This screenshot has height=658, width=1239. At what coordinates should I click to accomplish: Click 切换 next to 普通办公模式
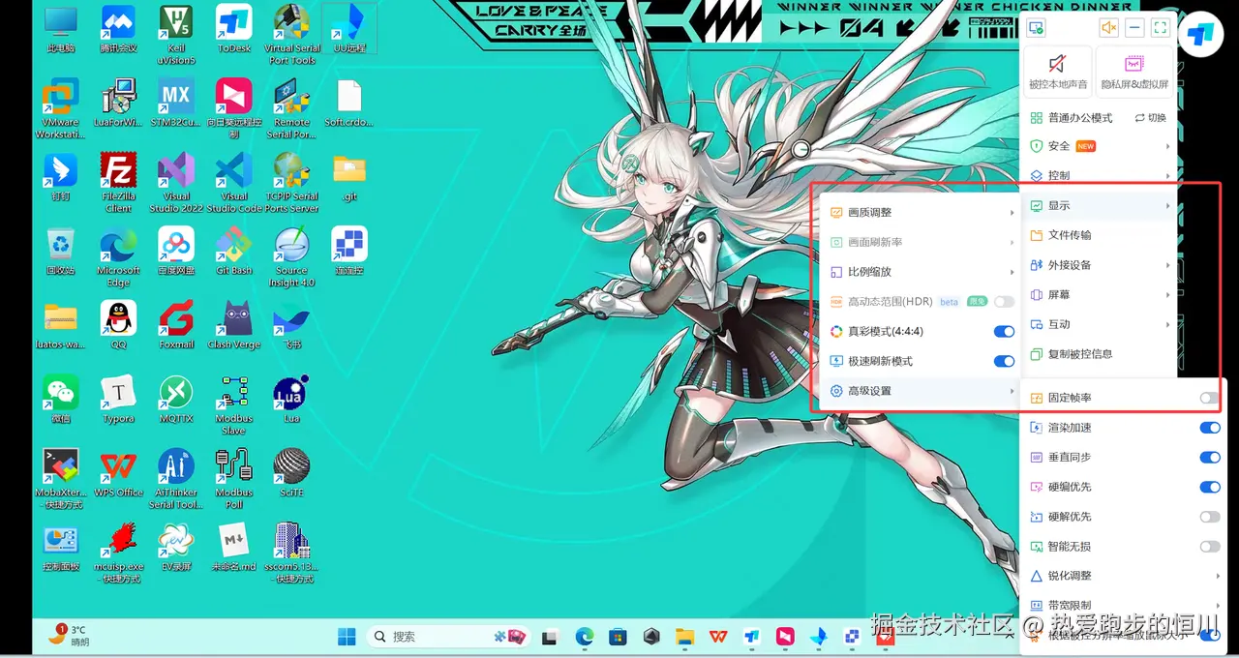(1150, 118)
